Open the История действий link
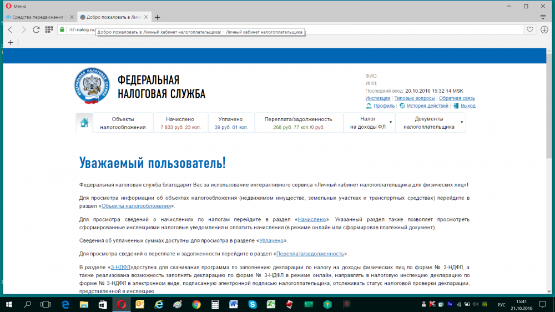This screenshot has height=312, width=555. pos(427,105)
